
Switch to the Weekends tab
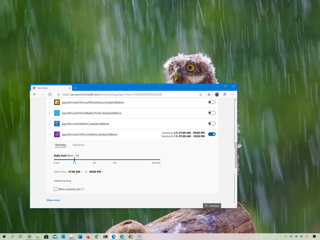pos(78,145)
